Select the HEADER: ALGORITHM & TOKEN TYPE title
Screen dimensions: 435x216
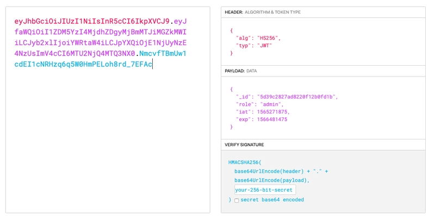(263, 12)
